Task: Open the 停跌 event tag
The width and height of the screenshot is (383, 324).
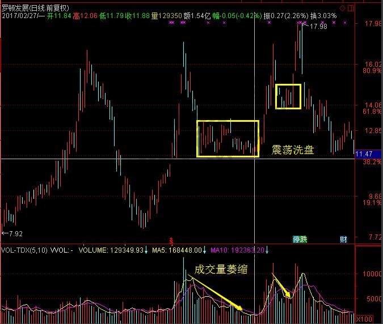Action: [300, 239]
